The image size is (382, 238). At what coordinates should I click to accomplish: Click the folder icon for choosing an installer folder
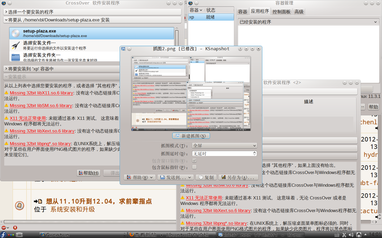click(x=16, y=57)
